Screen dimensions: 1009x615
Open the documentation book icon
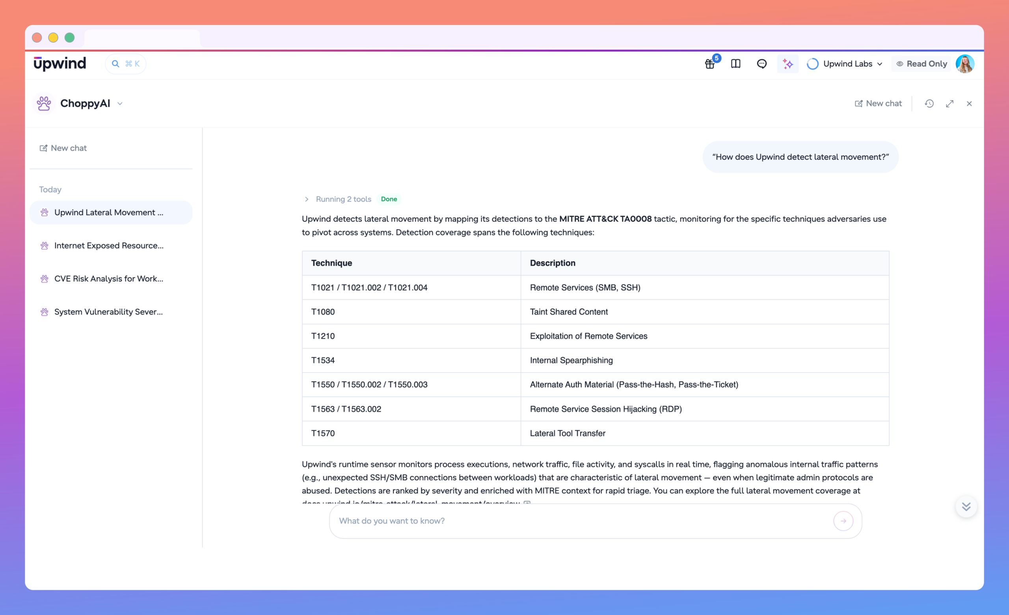735,64
